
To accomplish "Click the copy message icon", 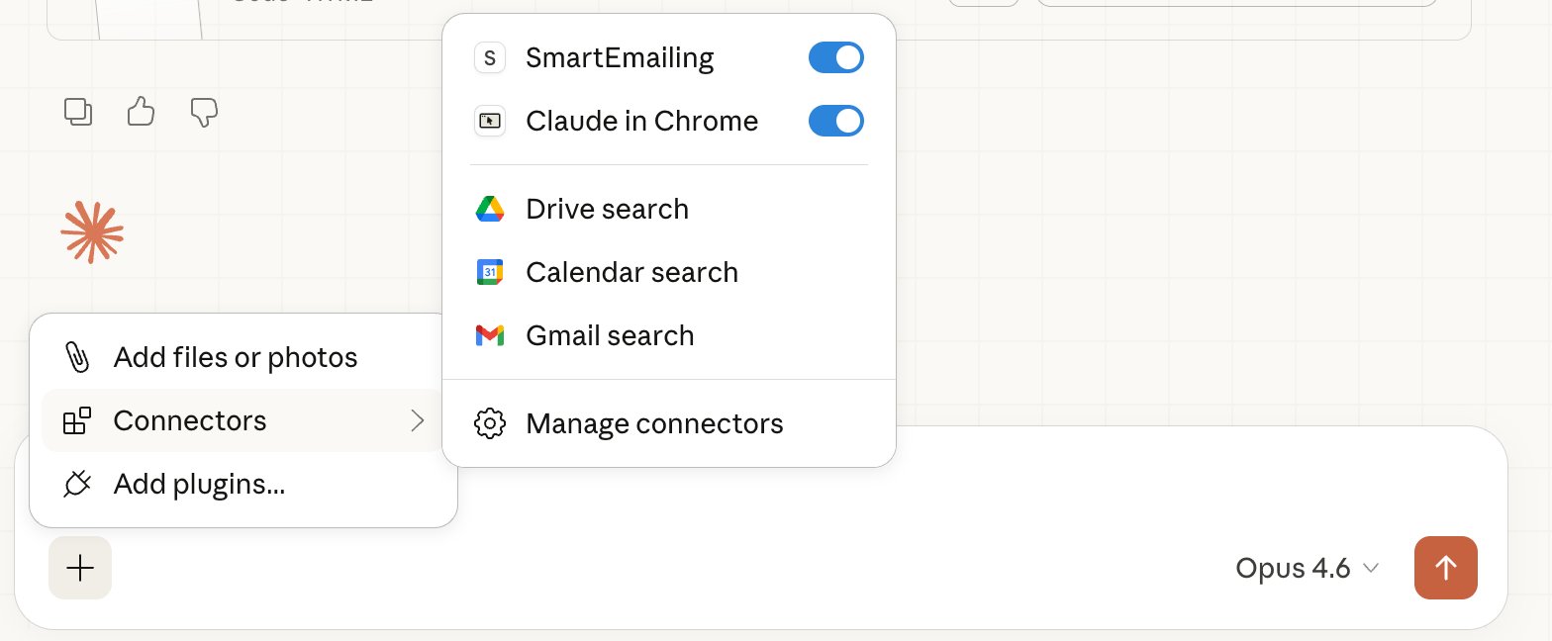I will (78, 112).
